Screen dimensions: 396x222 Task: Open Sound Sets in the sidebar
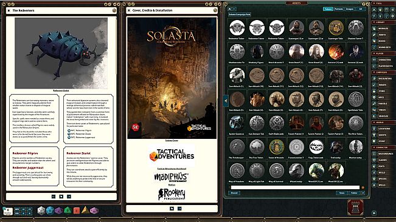point(383,47)
